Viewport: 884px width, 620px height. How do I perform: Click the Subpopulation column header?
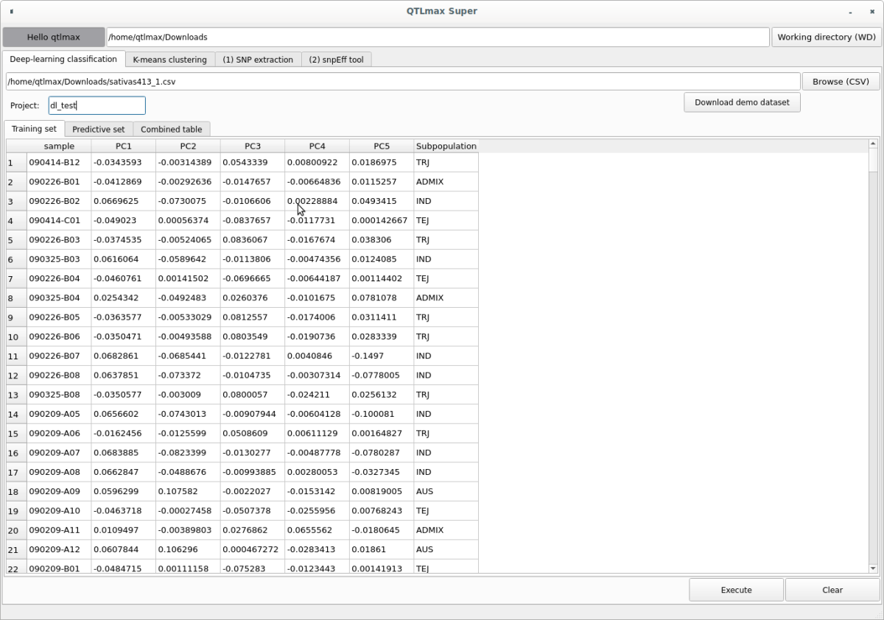pyautogui.click(x=446, y=146)
